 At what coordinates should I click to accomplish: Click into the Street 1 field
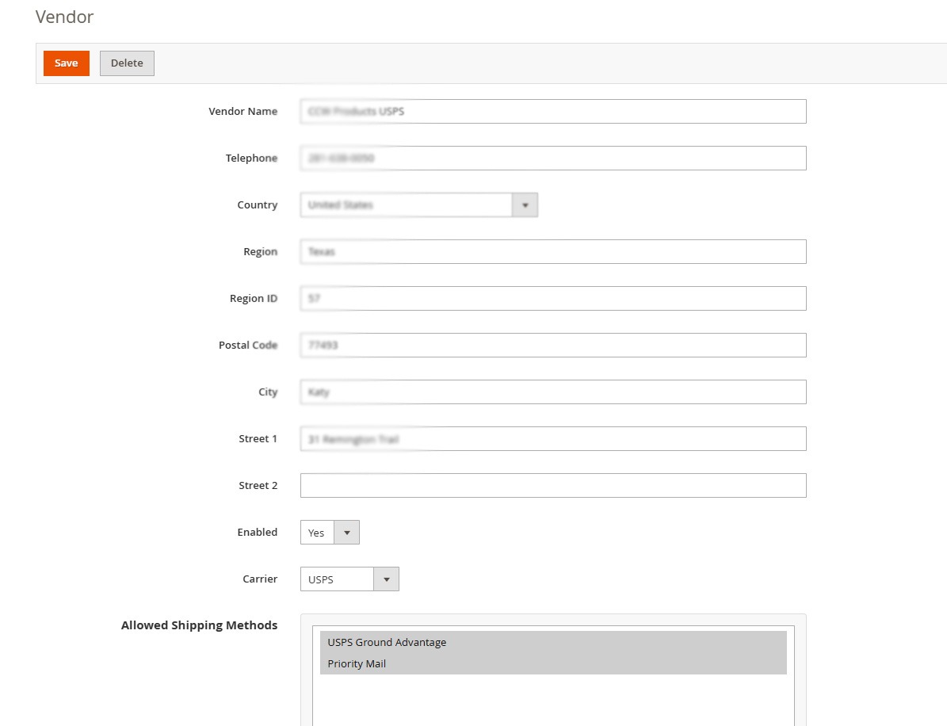(x=552, y=438)
